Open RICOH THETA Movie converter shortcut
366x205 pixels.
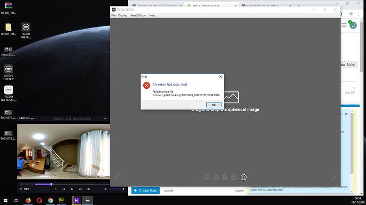pyautogui.click(x=8, y=94)
